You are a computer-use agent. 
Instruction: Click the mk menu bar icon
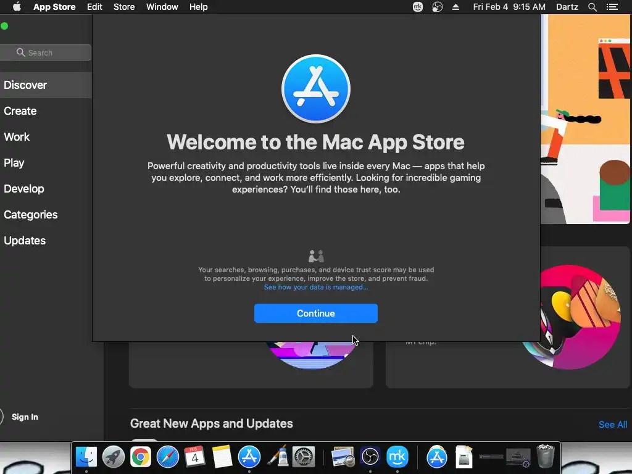click(x=418, y=7)
